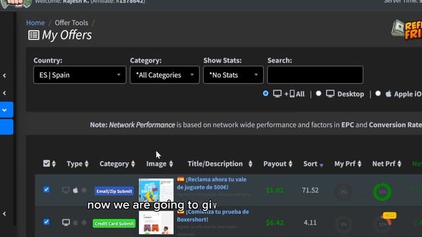422x237 pixels.
Task: Click into the Search input field
Action: coord(315,75)
